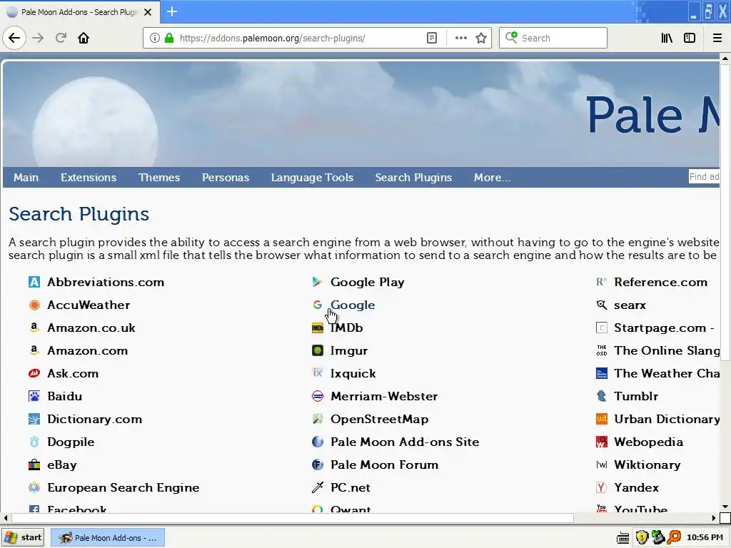
Task: Select Pale Moon Add-ons taskbar button
Action: (x=107, y=537)
